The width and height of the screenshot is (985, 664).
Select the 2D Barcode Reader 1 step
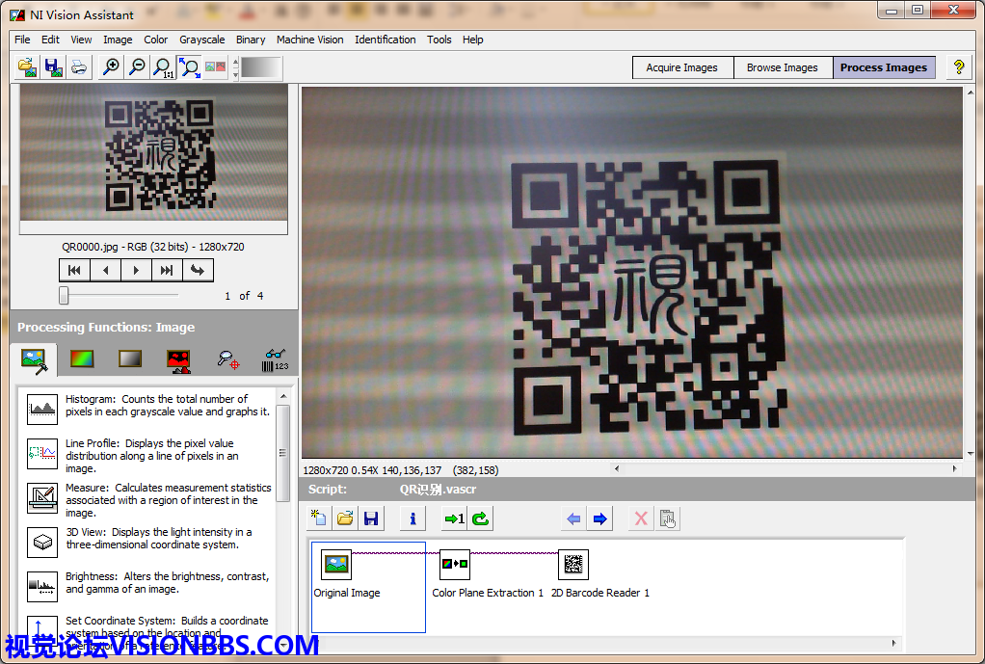pos(573,564)
